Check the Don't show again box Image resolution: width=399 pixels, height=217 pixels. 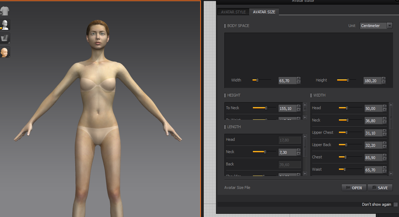point(395,205)
